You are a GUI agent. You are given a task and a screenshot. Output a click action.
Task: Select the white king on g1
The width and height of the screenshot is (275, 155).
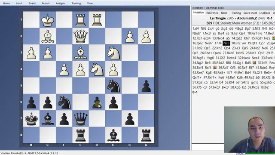pyautogui.click(x=48, y=20)
